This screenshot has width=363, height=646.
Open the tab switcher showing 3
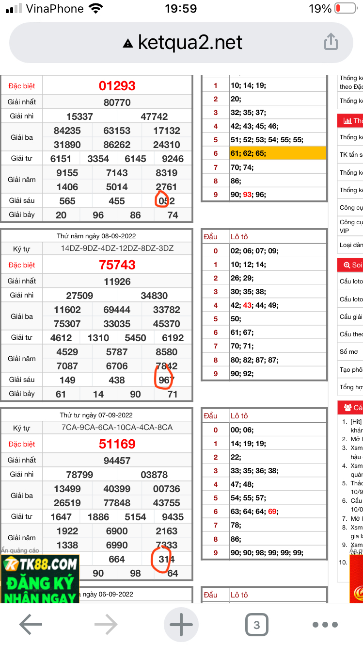coord(256,625)
